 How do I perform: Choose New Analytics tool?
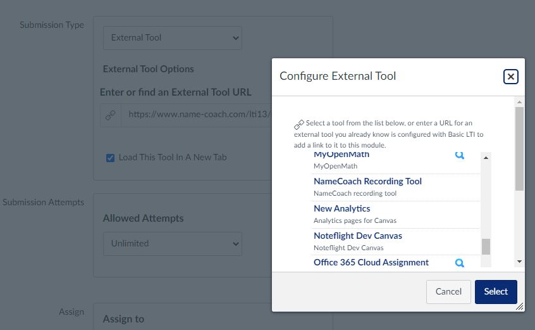(341, 208)
